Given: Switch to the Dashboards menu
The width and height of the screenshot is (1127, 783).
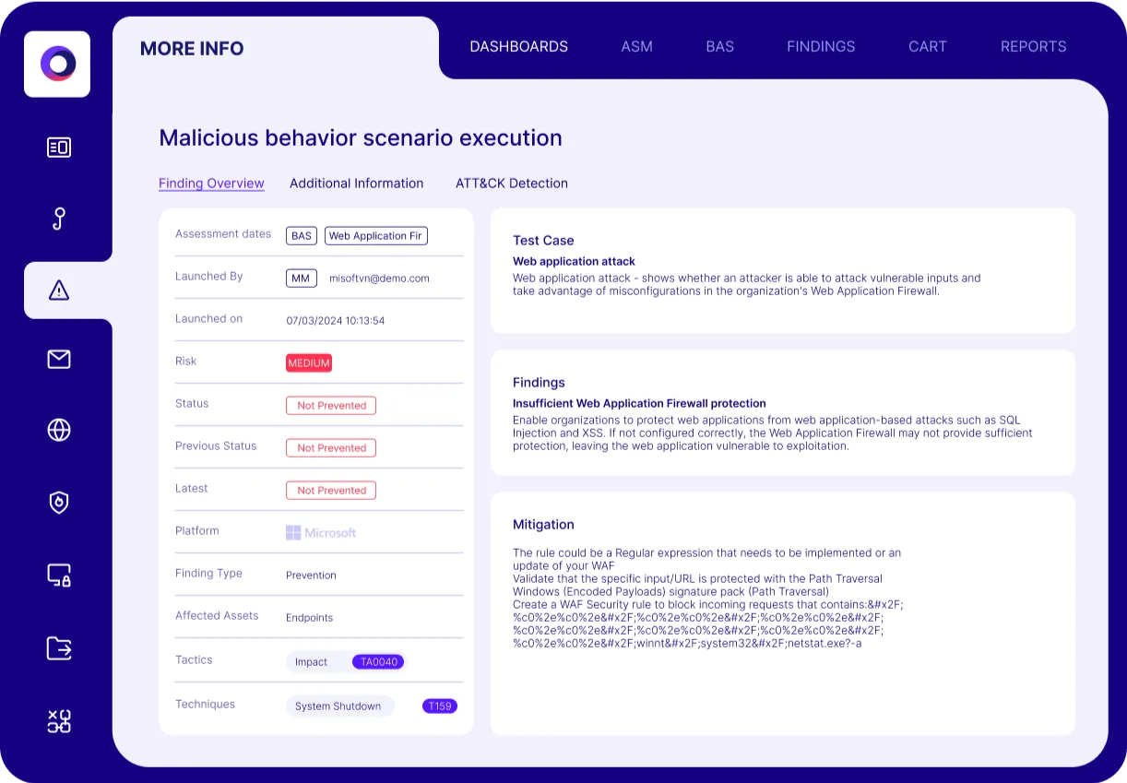Looking at the screenshot, I should click(518, 47).
